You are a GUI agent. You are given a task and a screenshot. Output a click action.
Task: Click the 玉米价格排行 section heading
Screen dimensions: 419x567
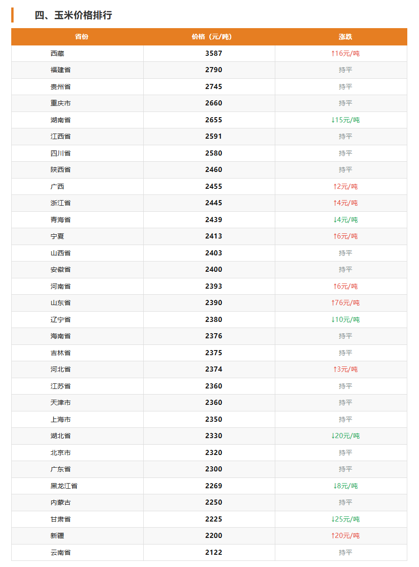pyautogui.click(x=74, y=15)
